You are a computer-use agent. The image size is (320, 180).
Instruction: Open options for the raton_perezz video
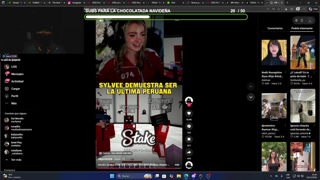coord(285,125)
